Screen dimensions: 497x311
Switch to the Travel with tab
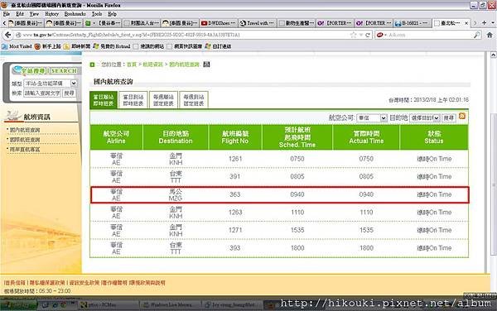tap(257, 23)
